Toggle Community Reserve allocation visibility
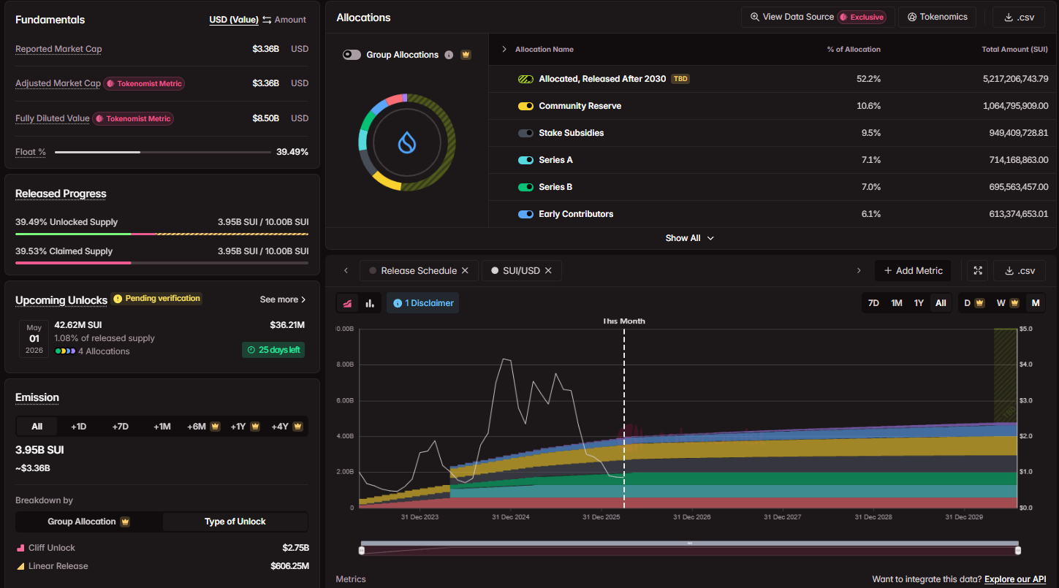This screenshot has width=1059, height=588. [x=525, y=106]
